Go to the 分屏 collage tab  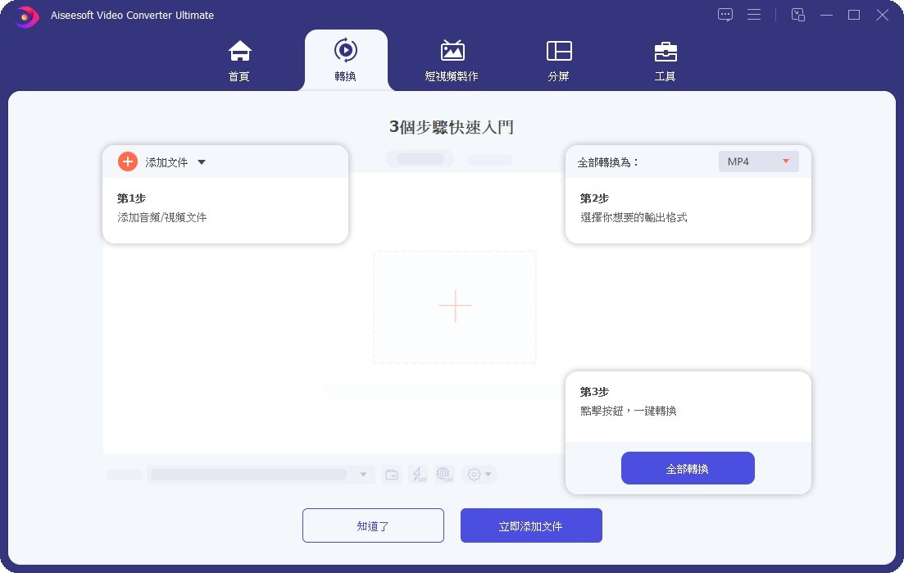point(559,61)
